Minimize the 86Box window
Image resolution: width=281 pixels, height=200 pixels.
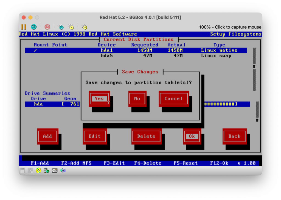pos(30,17)
